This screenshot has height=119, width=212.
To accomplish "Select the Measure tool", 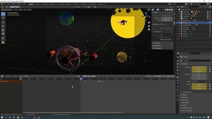I will (x=3, y=42).
